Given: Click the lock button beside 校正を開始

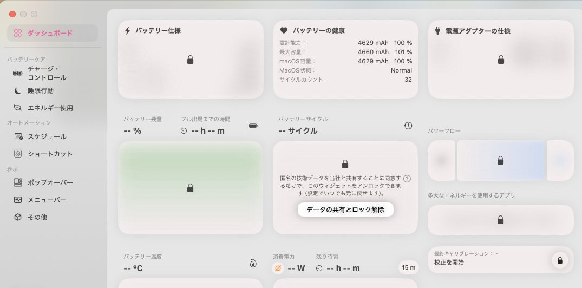Looking at the screenshot, I should pos(560,260).
